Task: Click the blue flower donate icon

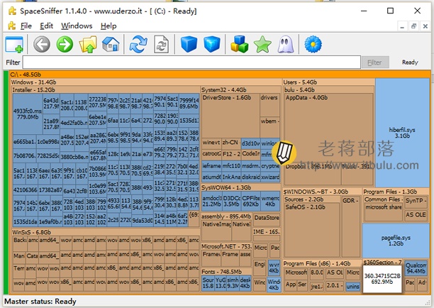Action: click(x=313, y=44)
